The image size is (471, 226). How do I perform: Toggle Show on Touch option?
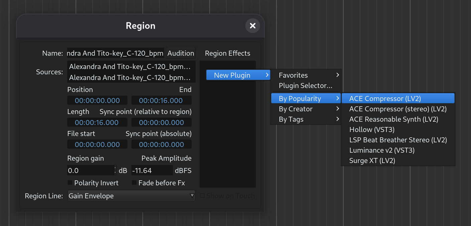[x=203, y=196]
